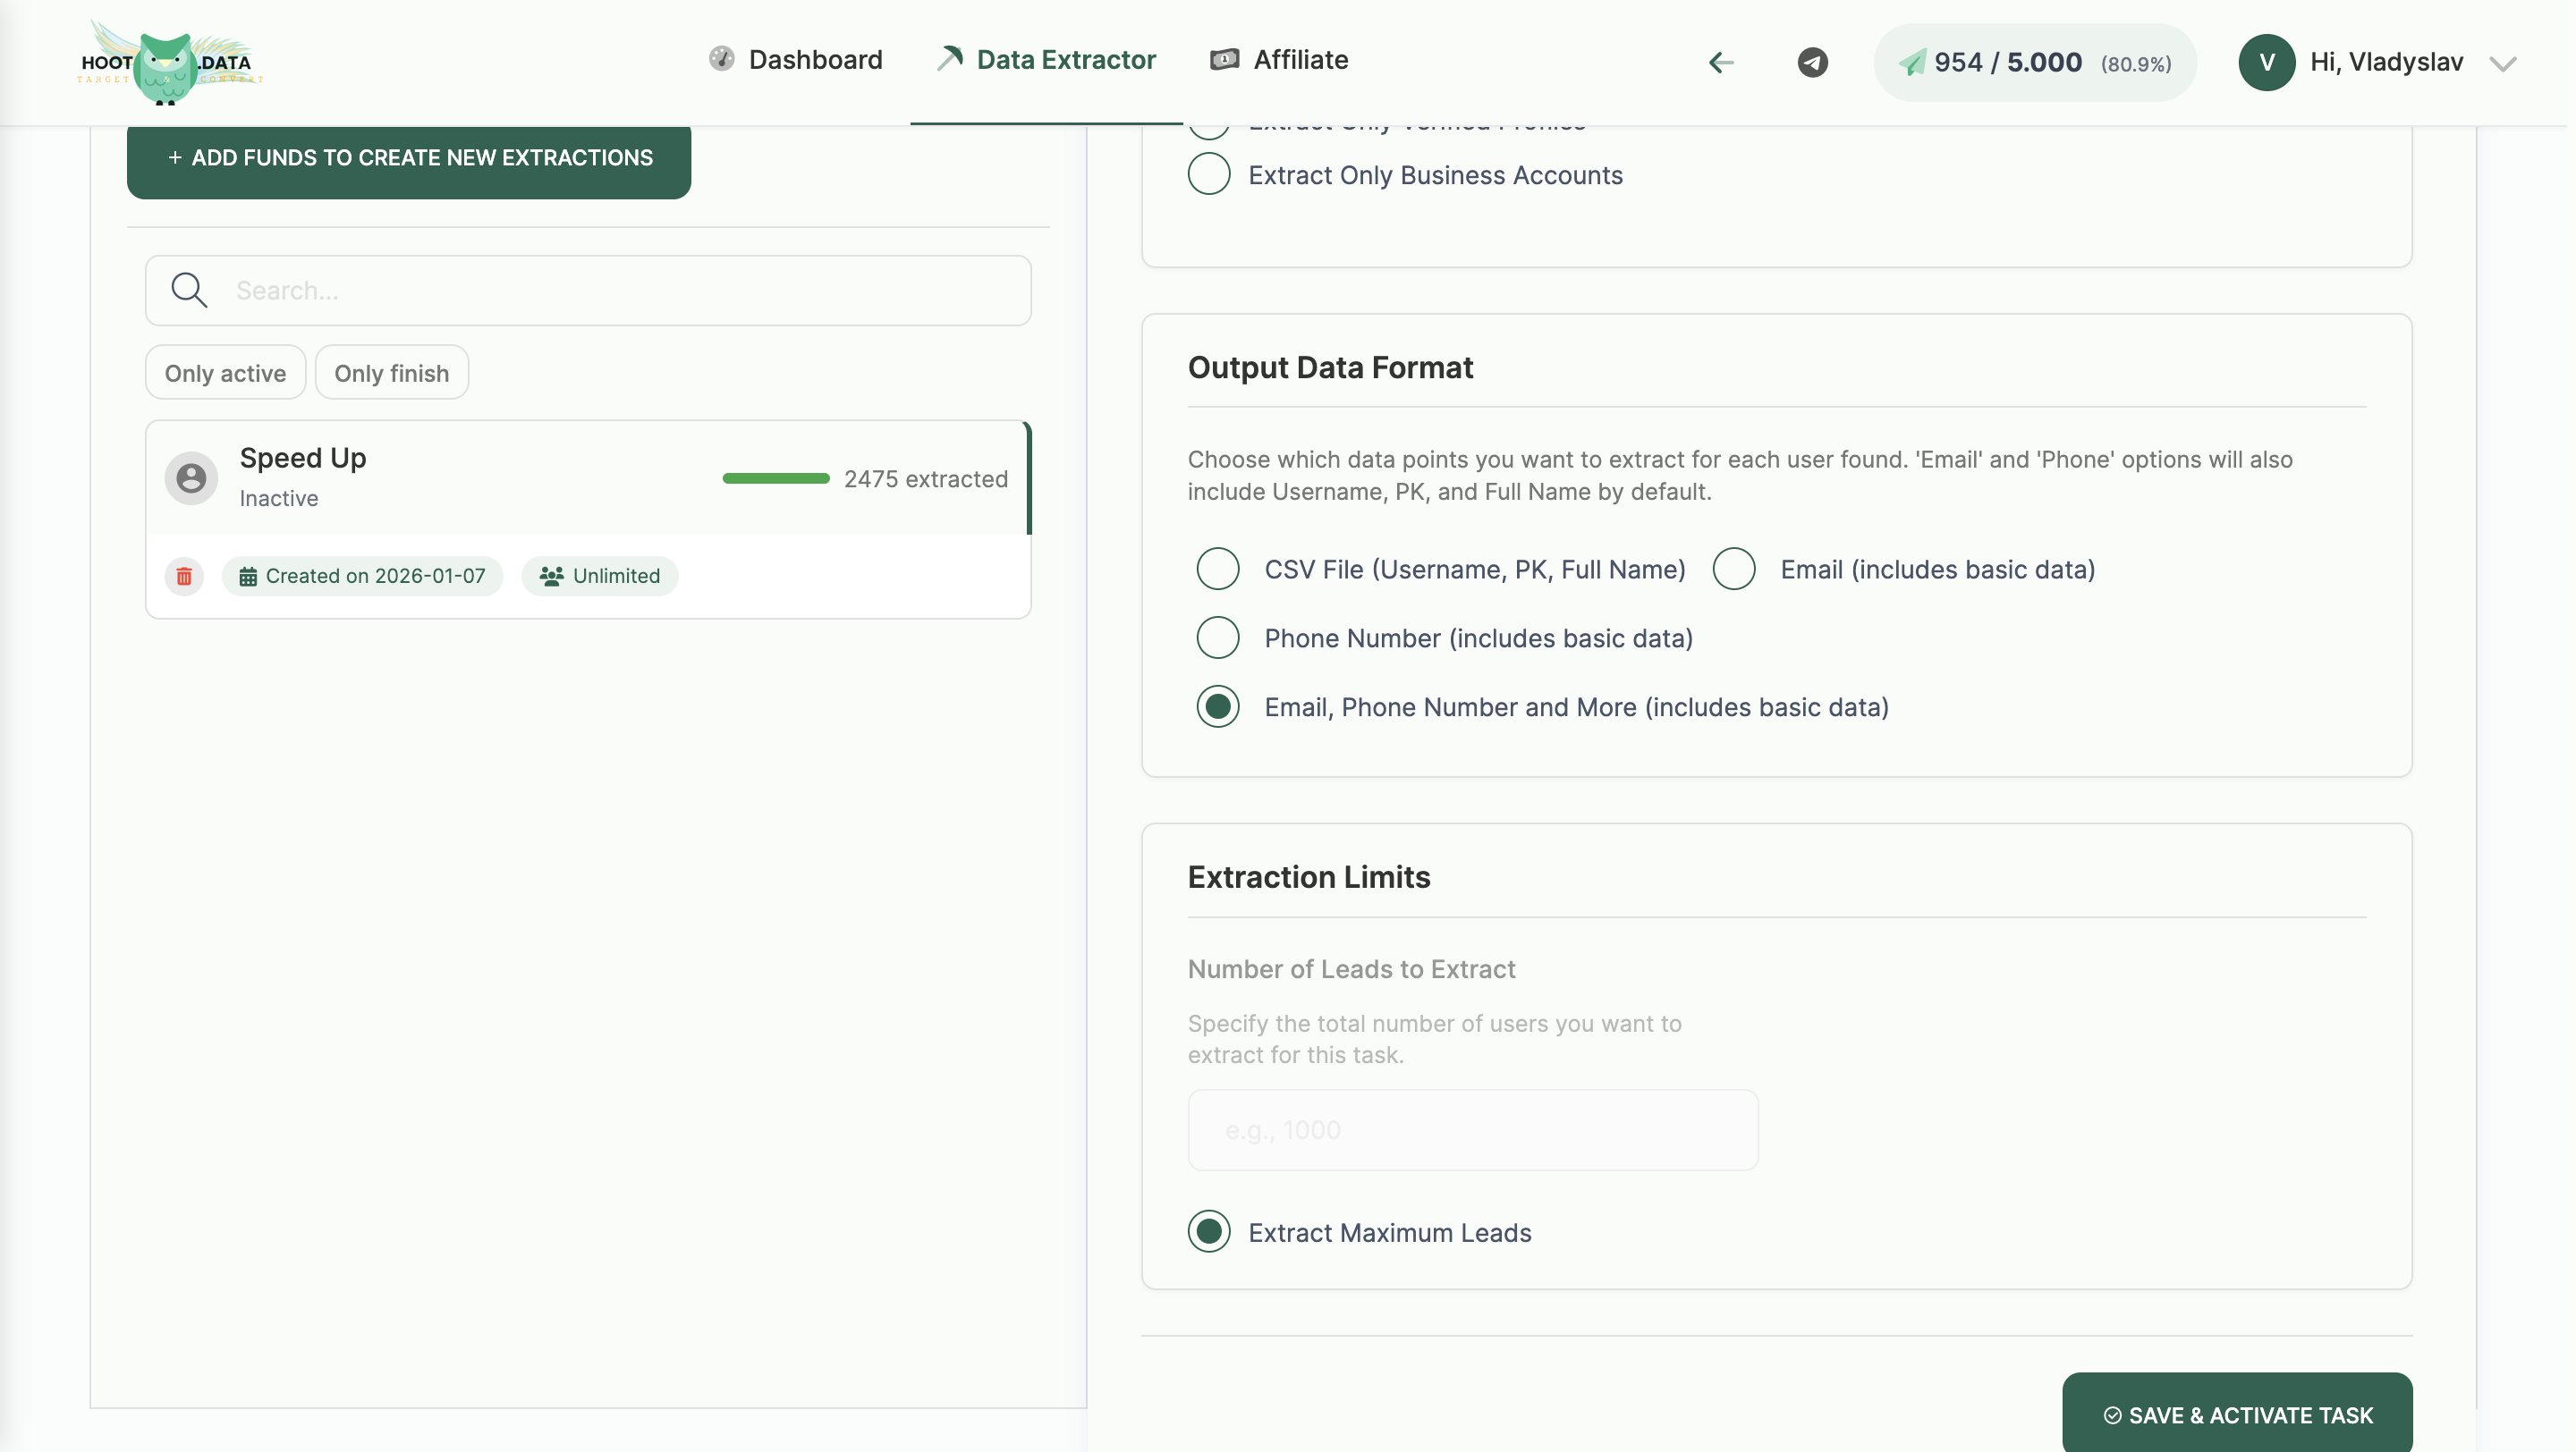Click ADD FUNDS TO CREATE NEW EXTRACTIONS
2576x1452 pixels.
pos(409,158)
